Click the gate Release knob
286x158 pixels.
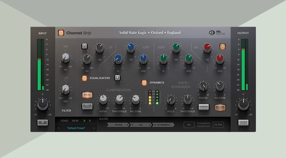coord(220,86)
